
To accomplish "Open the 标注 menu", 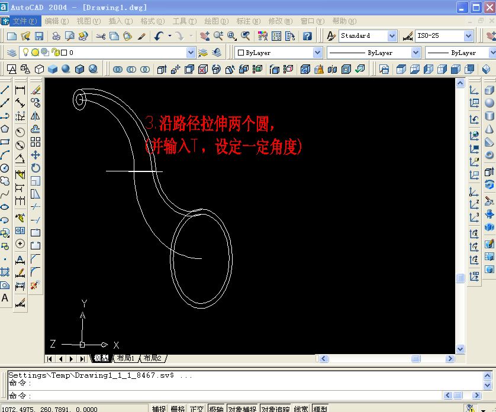I will [249, 21].
